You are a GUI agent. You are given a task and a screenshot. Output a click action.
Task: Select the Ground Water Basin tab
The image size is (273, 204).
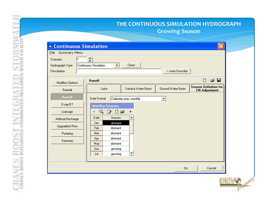[173, 89]
